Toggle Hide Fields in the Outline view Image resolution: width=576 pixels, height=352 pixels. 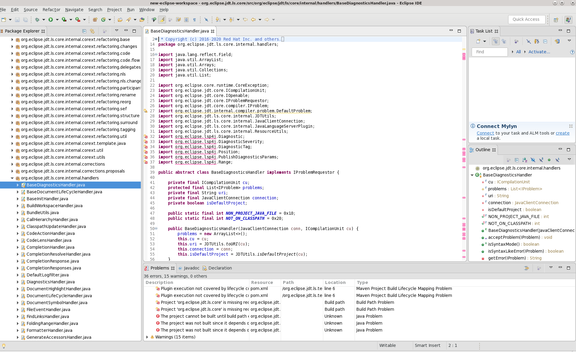click(x=533, y=160)
